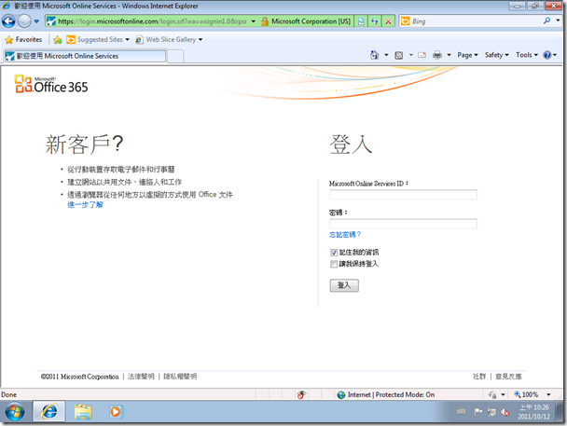The image size is (567, 426).
Task: Open the Favorites star button
Action: pyautogui.click(x=24, y=39)
